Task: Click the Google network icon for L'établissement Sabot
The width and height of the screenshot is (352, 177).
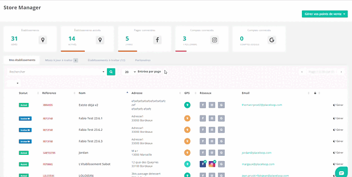Action: click(221, 164)
